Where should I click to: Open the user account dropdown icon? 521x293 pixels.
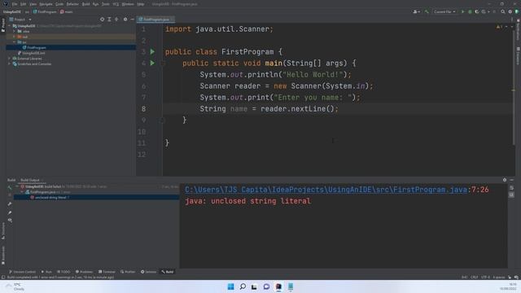(416, 11)
